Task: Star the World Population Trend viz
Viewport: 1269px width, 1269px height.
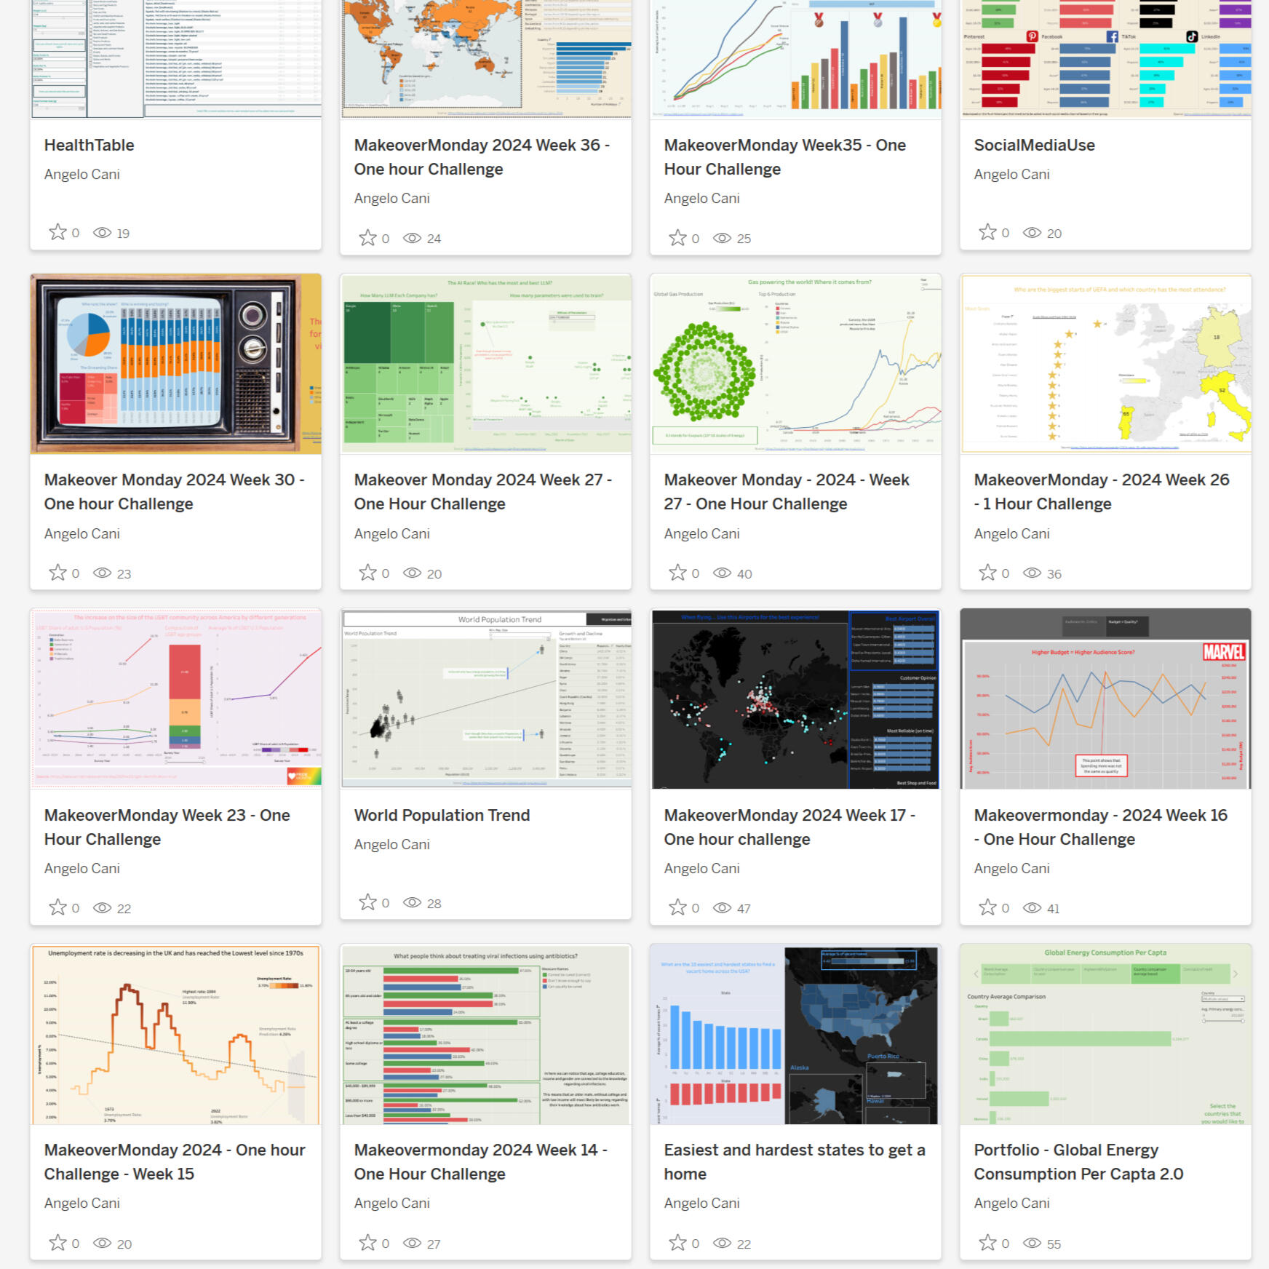Action: [367, 903]
